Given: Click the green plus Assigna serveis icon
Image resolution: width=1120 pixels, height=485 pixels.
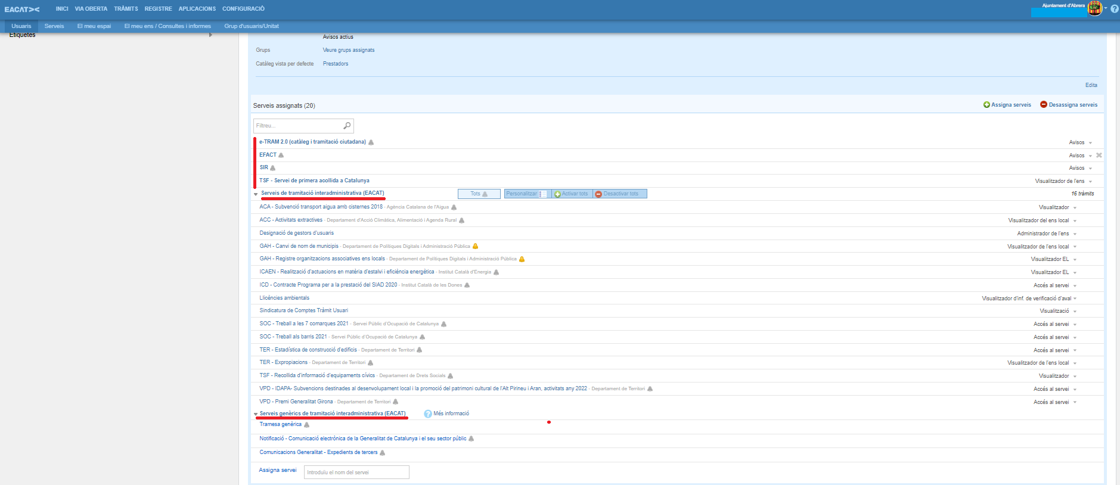Looking at the screenshot, I should (986, 105).
